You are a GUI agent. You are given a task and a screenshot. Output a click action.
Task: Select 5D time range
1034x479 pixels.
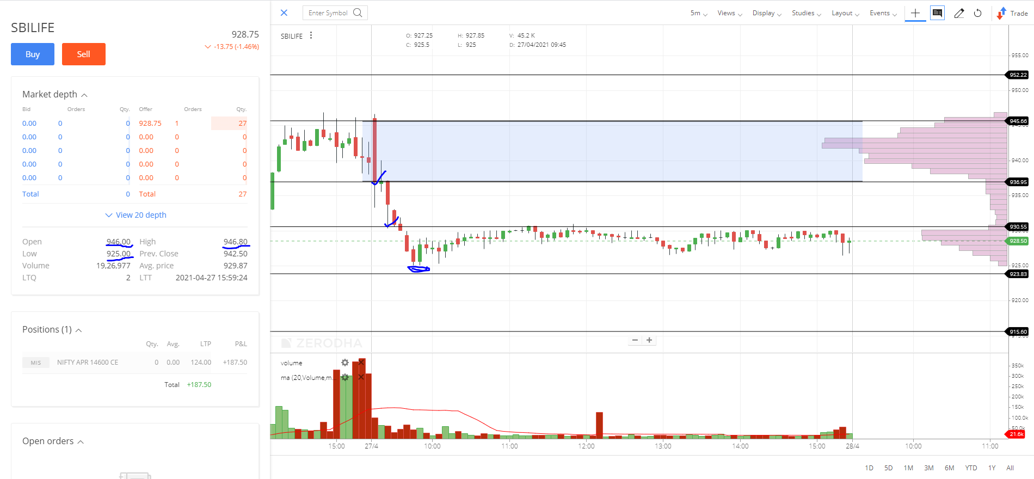(888, 468)
